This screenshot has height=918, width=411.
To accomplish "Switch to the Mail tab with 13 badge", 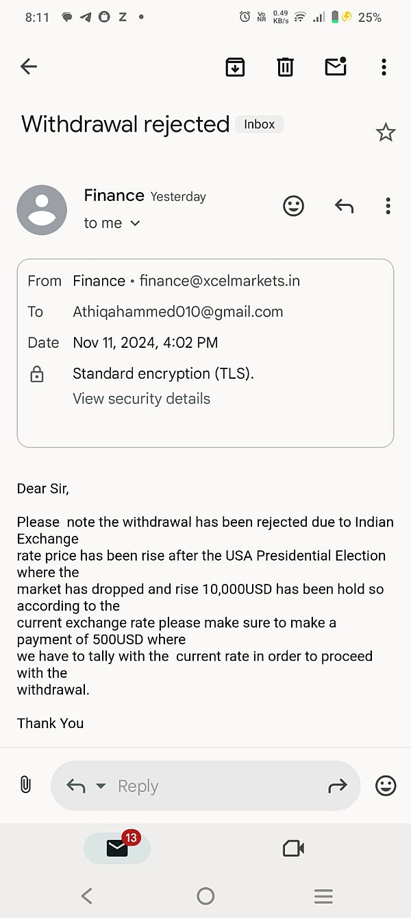I will [117, 849].
